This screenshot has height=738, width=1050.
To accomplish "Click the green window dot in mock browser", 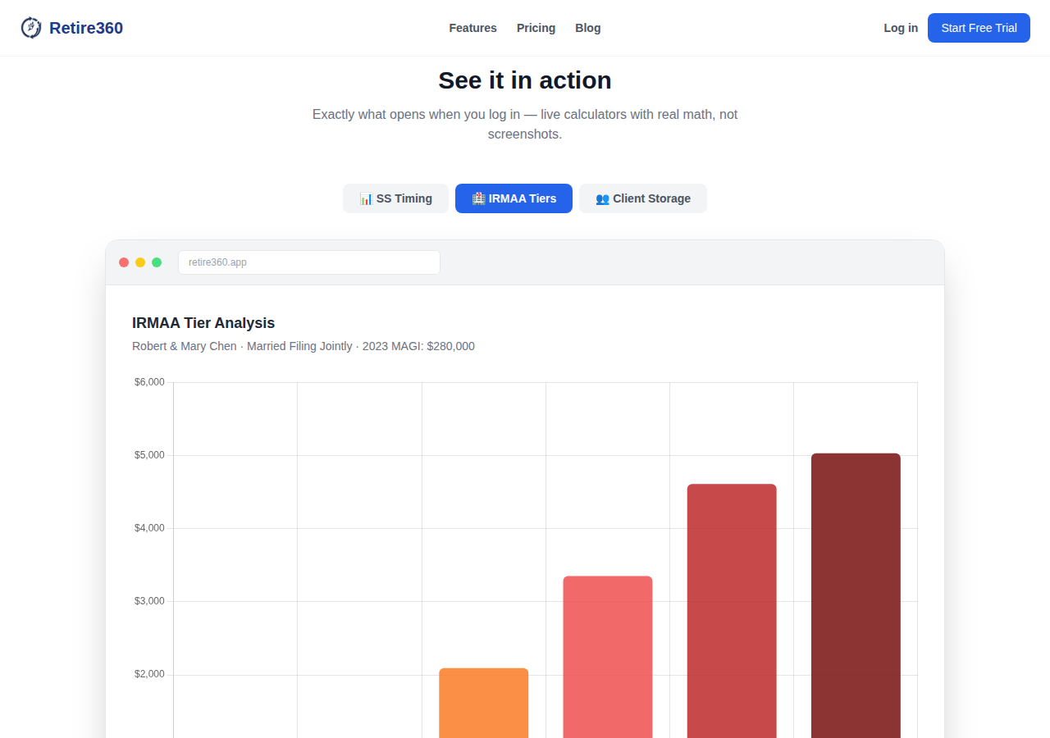I will (x=157, y=262).
